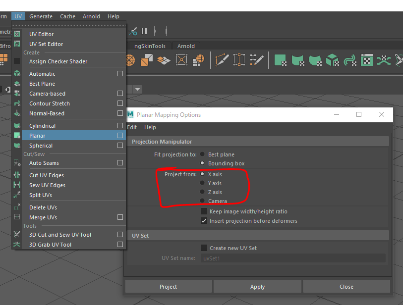Click the Auto Seams row icon
The height and width of the screenshot is (305, 403).
tap(17, 163)
